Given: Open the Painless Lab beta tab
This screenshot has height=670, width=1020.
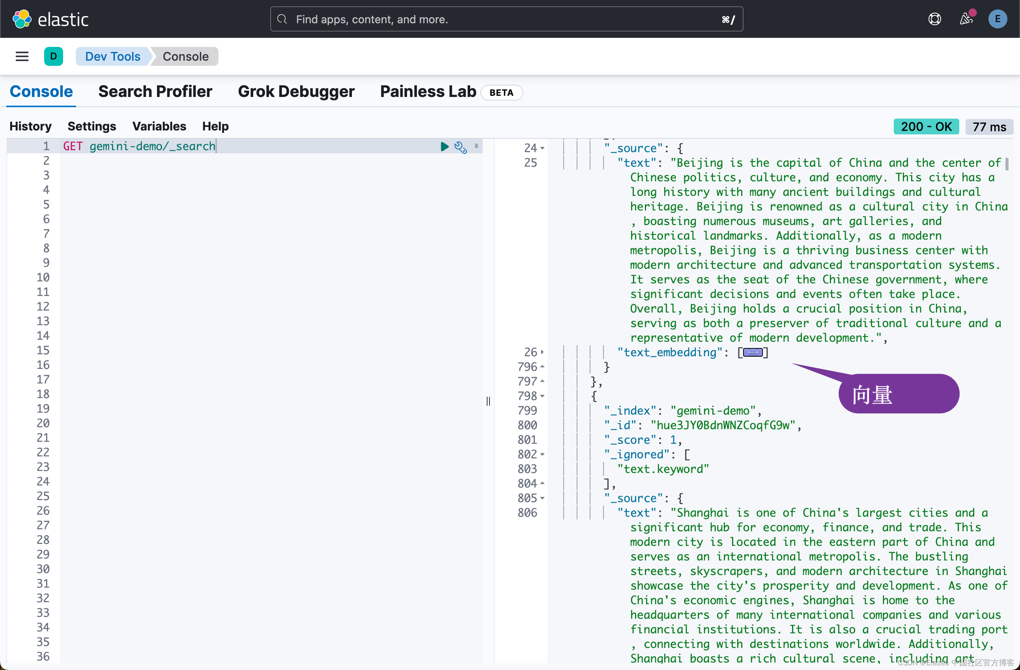Looking at the screenshot, I should 427,91.
